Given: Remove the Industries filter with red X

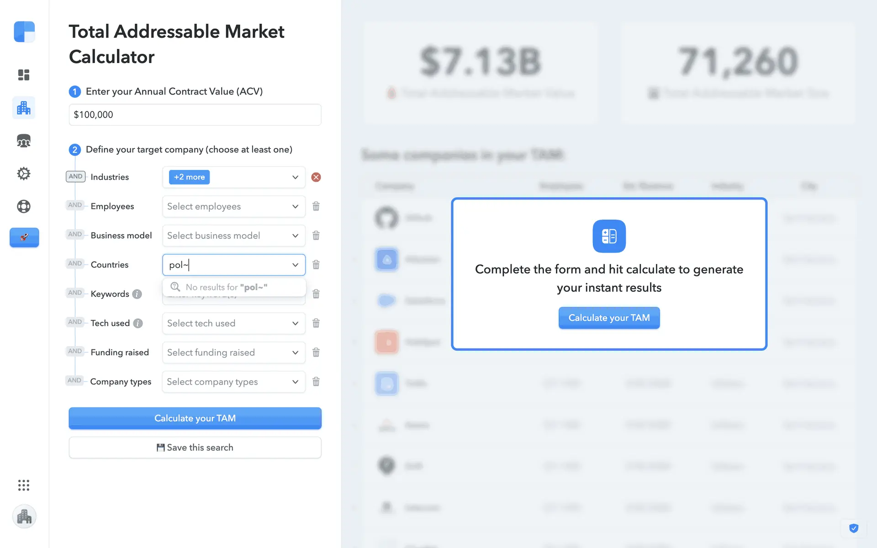Looking at the screenshot, I should 316,177.
